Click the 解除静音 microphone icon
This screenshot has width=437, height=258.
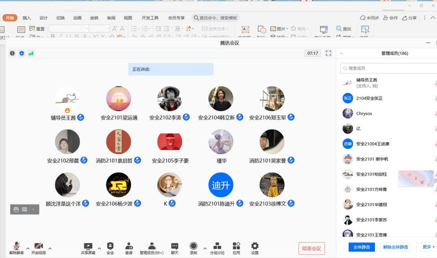17,246
